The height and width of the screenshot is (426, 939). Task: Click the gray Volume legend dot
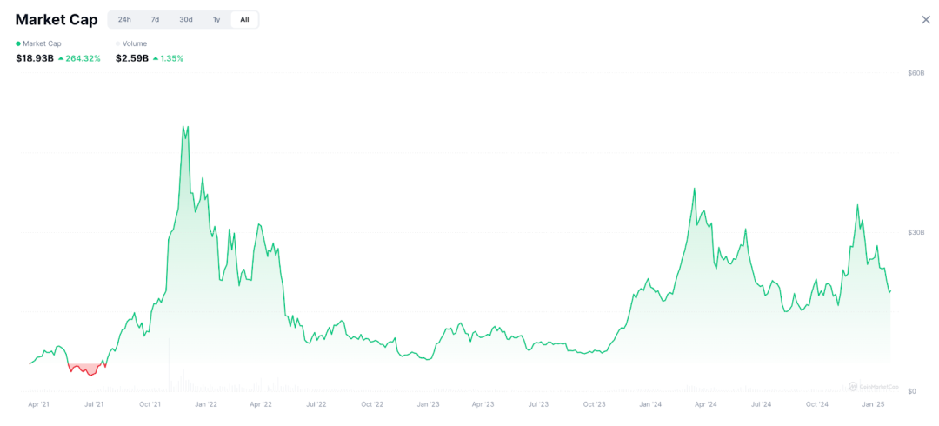coord(118,43)
